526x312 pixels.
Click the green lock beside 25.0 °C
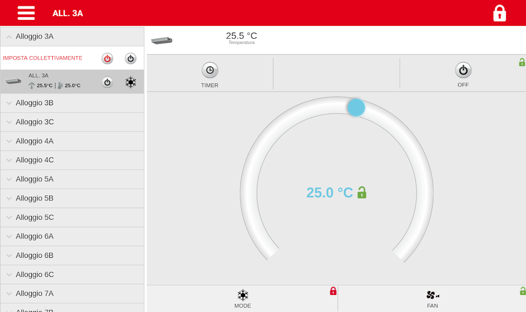coord(361,193)
